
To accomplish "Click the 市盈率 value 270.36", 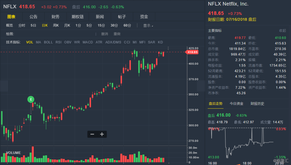I will (280, 49).
